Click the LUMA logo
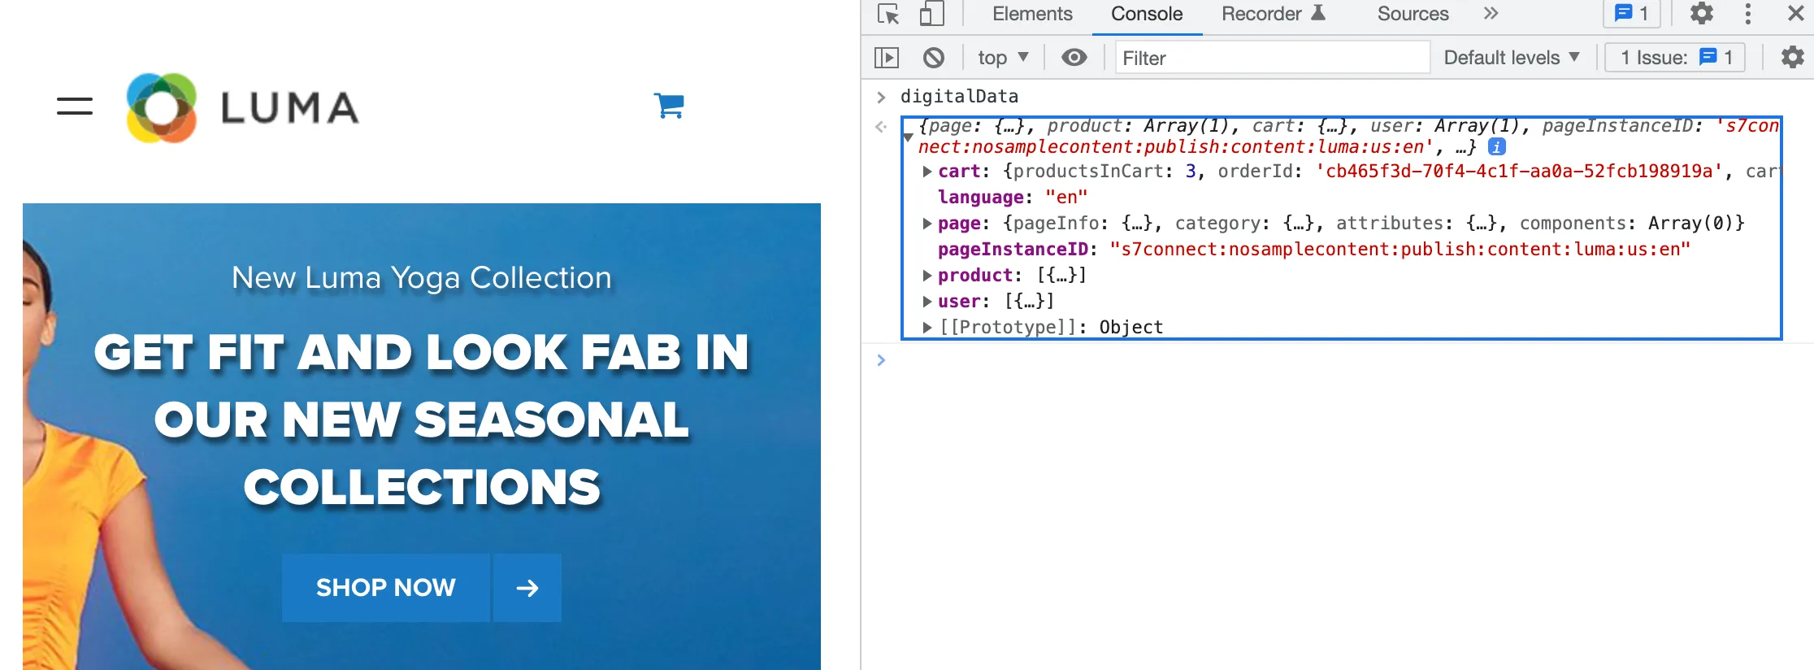1814x670 pixels. [242, 107]
